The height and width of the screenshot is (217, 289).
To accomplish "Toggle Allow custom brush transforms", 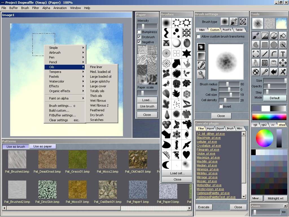I will 198,36.
